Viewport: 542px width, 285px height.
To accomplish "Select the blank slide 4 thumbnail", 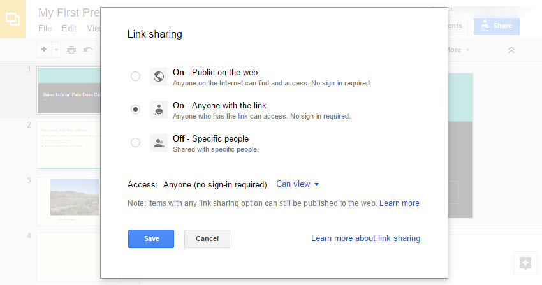I will pos(69,257).
